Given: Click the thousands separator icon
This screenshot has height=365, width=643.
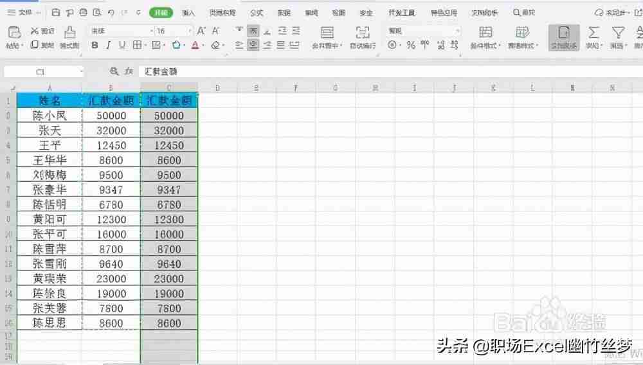Looking at the screenshot, I should click(x=425, y=44).
